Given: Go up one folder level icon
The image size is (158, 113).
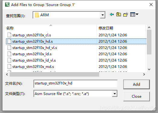Looking at the screenshot, I should pyautogui.click(x=118, y=14).
